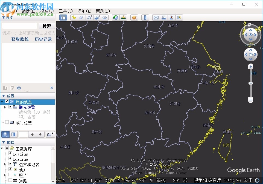The width and height of the screenshot is (263, 184).
Task: Add a polygon from the toolbar
Action: (82, 18)
